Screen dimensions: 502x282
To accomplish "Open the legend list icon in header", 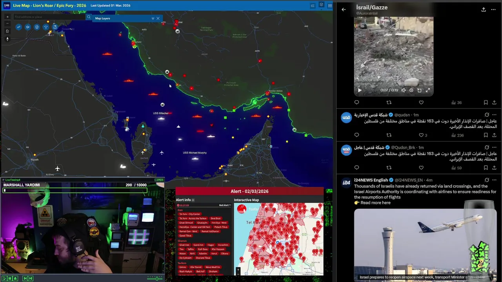I will pyautogui.click(x=313, y=5).
